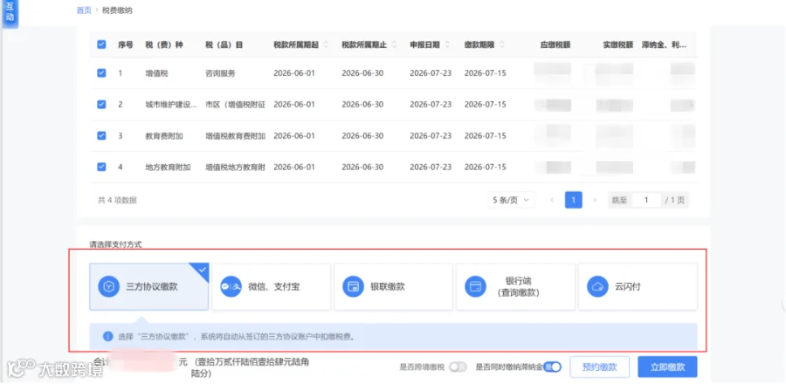Click the 首页 breadcrumb link
The image size is (786, 384).
tap(84, 10)
